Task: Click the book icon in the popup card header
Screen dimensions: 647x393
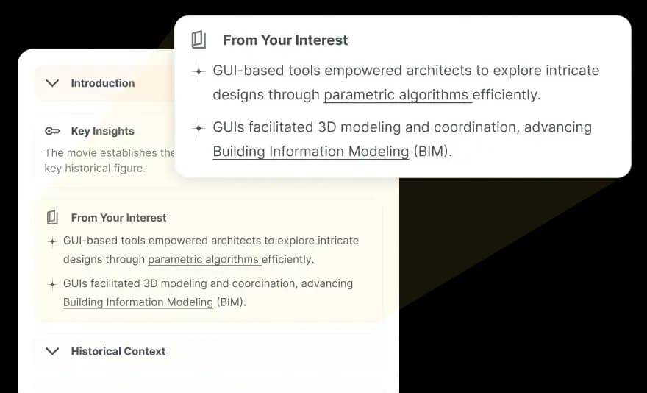Action: (x=199, y=40)
